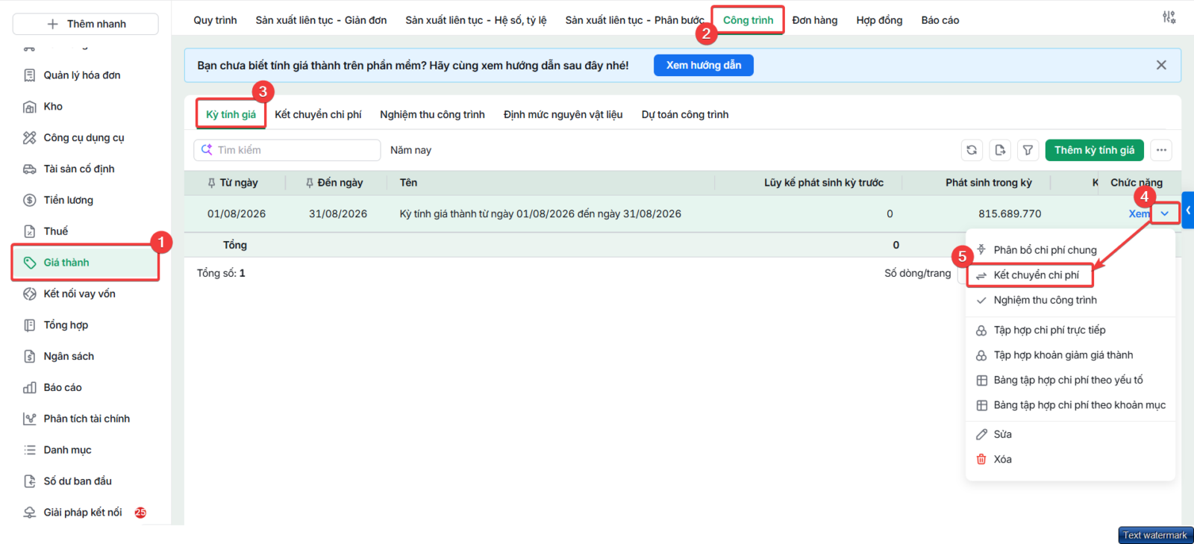Open the Dự toán công trình sub-tab

[x=685, y=114]
